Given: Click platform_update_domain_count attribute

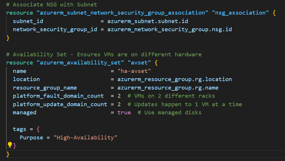Looking at the screenshot, I should point(60,104).
